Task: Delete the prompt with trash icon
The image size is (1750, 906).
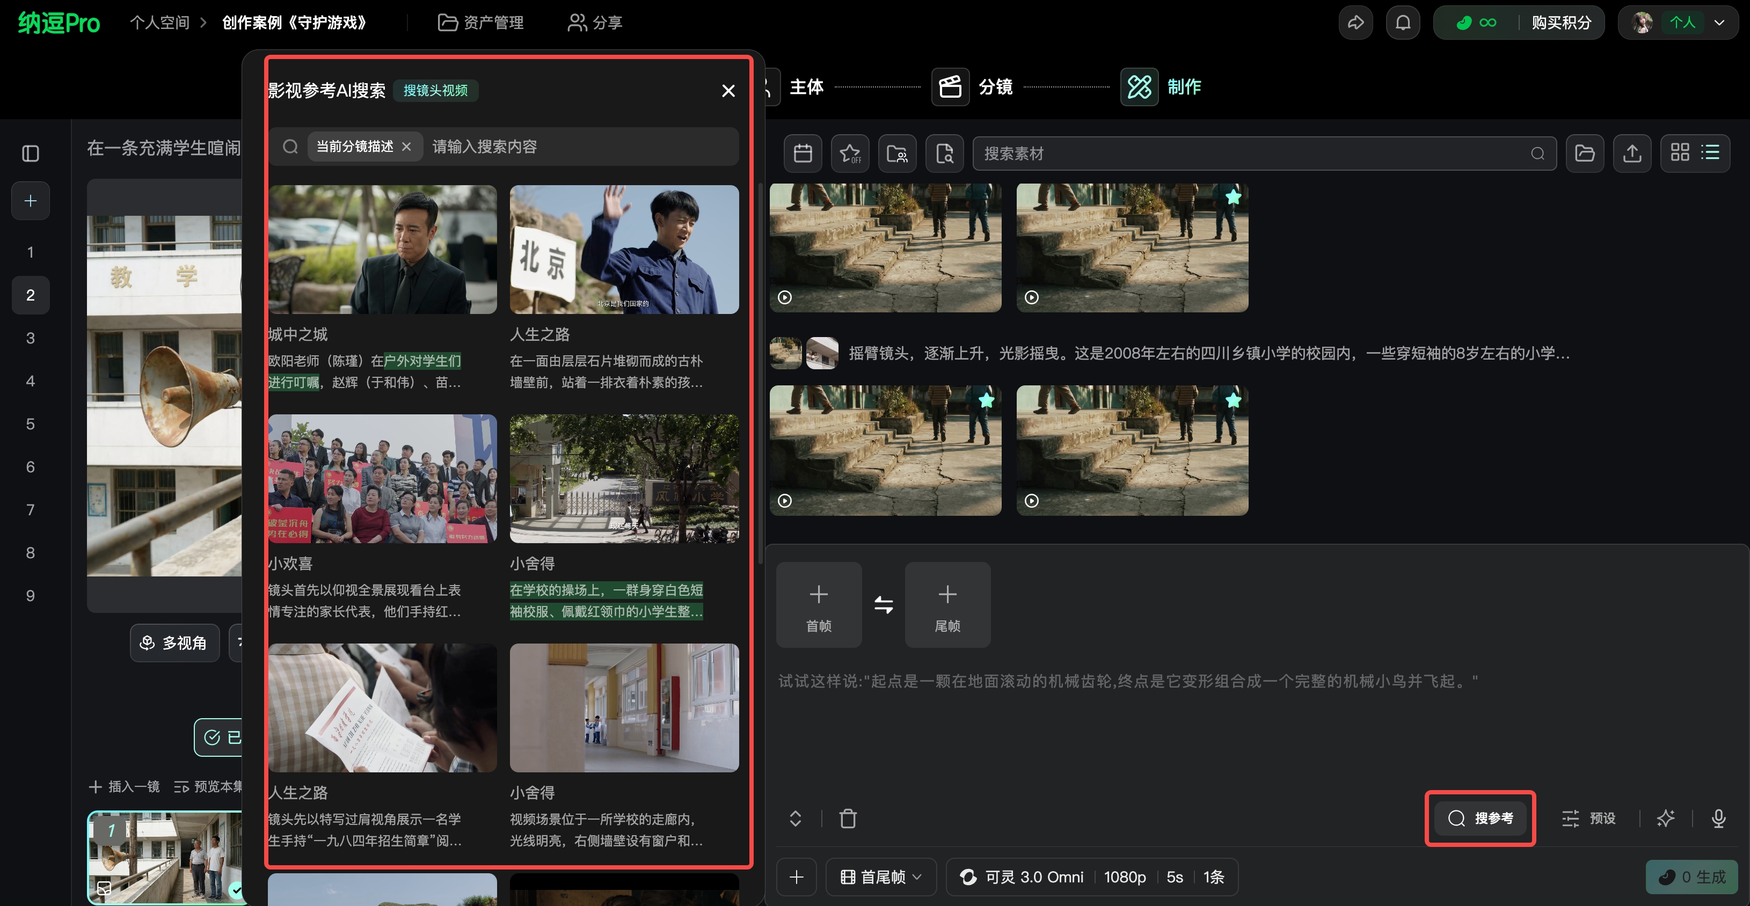Action: click(848, 819)
